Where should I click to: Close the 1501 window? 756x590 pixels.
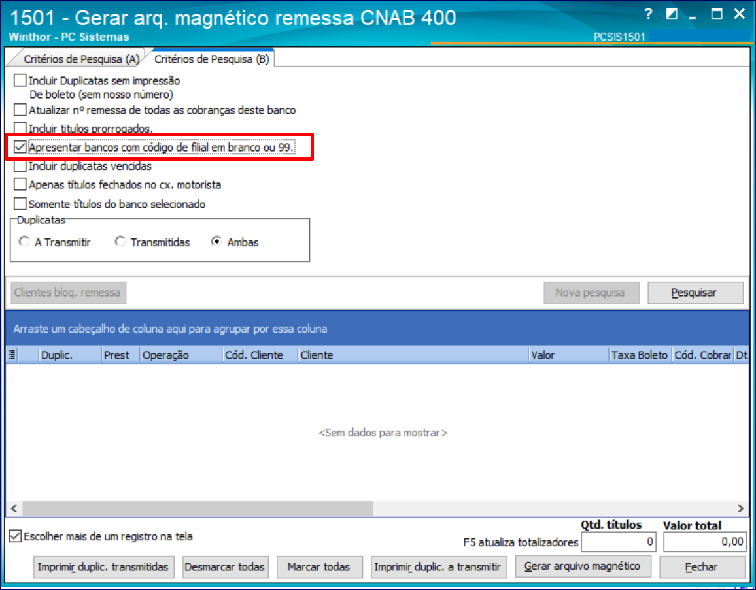740,14
